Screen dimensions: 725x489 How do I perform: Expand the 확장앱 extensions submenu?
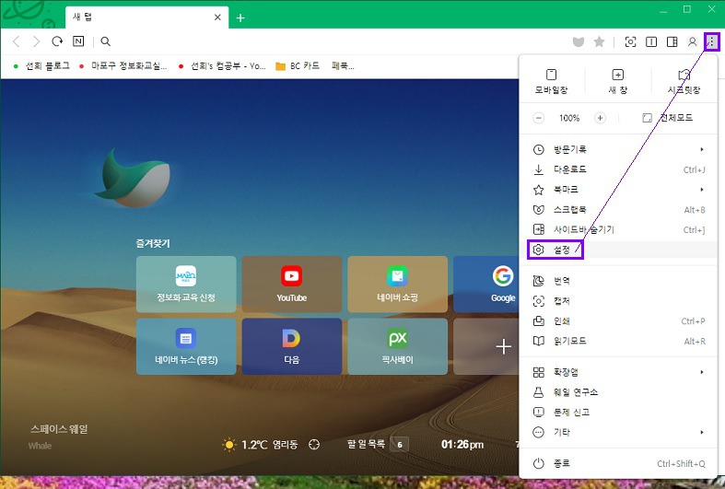pos(618,372)
